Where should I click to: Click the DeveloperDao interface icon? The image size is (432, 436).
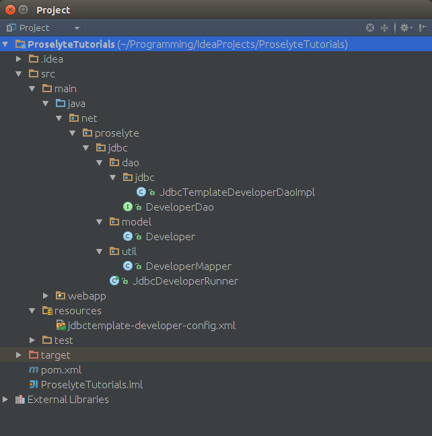127,207
